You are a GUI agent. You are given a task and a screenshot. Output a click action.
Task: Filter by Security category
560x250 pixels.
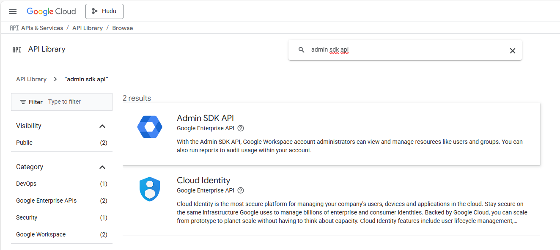pos(62,217)
